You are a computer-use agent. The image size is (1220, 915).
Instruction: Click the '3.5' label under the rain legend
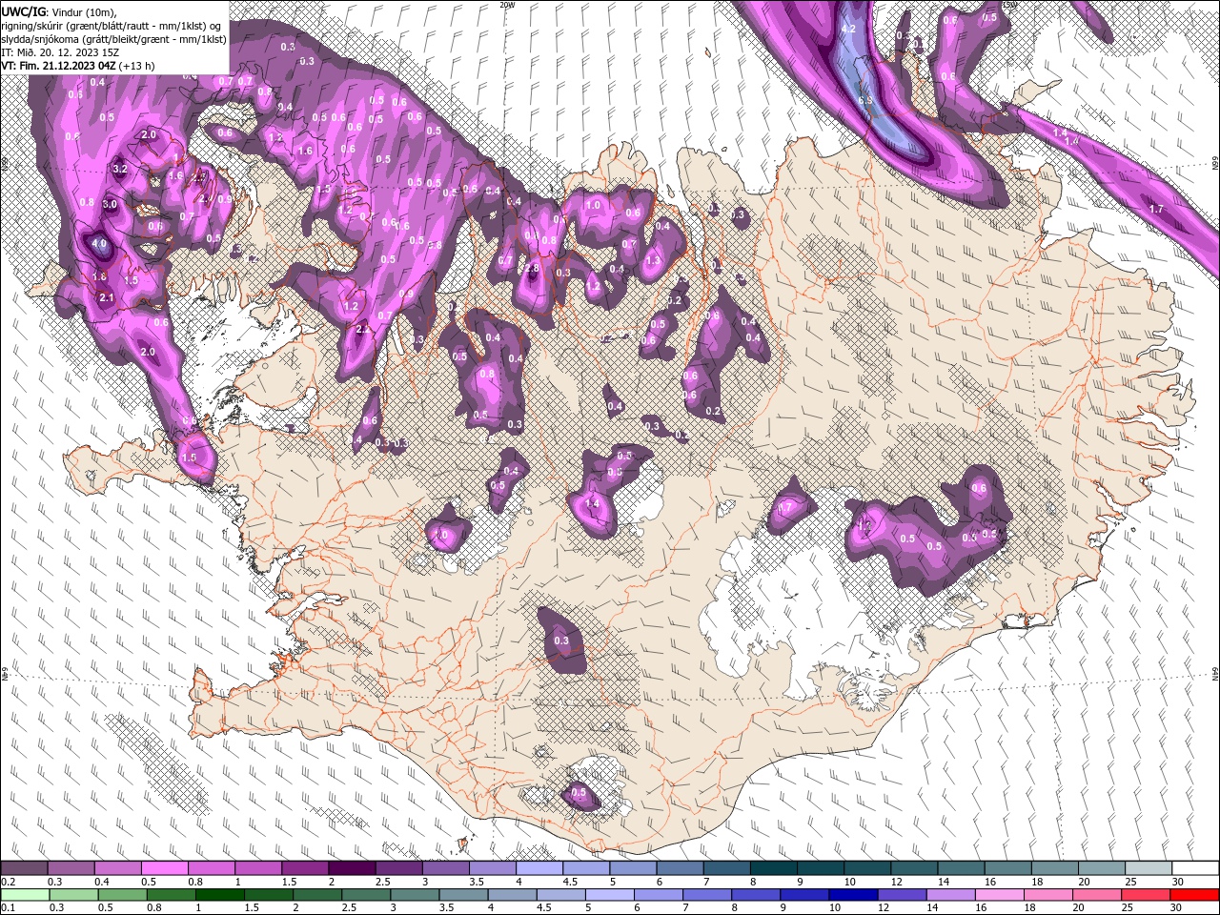[x=447, y=908]
